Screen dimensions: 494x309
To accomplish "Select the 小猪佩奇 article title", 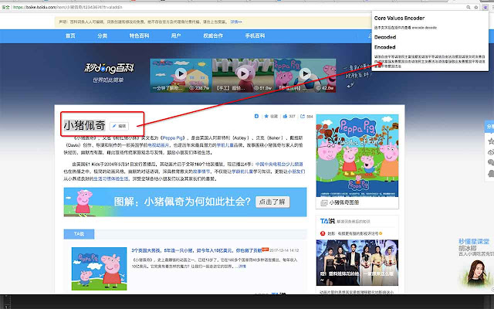I will pyautogui.click(x=84, y=125).
